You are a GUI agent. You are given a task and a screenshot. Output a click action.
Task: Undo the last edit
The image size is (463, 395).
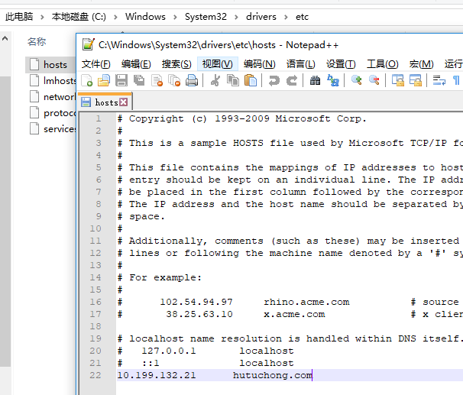click(274, 80)
